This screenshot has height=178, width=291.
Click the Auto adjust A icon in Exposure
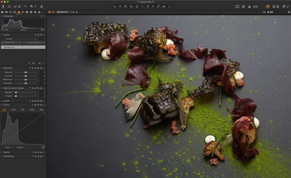coord(33,68)
